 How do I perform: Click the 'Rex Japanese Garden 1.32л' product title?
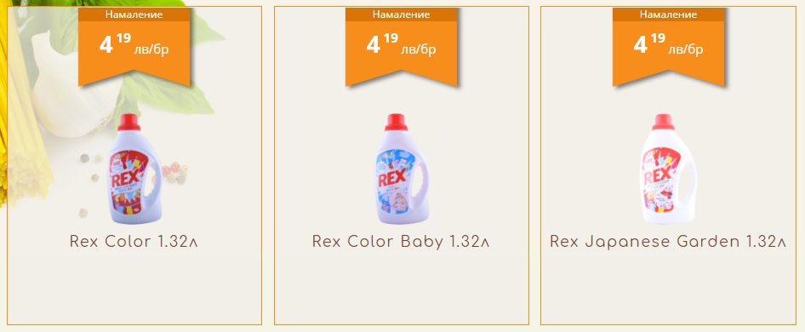(668, 242)
